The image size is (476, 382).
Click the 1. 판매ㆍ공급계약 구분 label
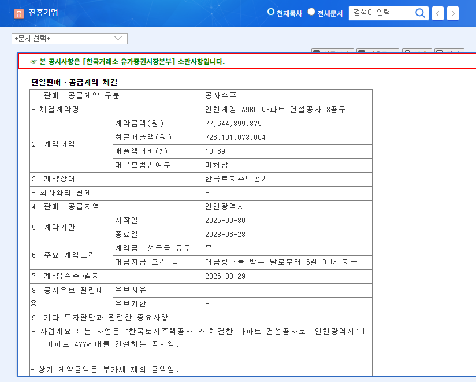76,96
